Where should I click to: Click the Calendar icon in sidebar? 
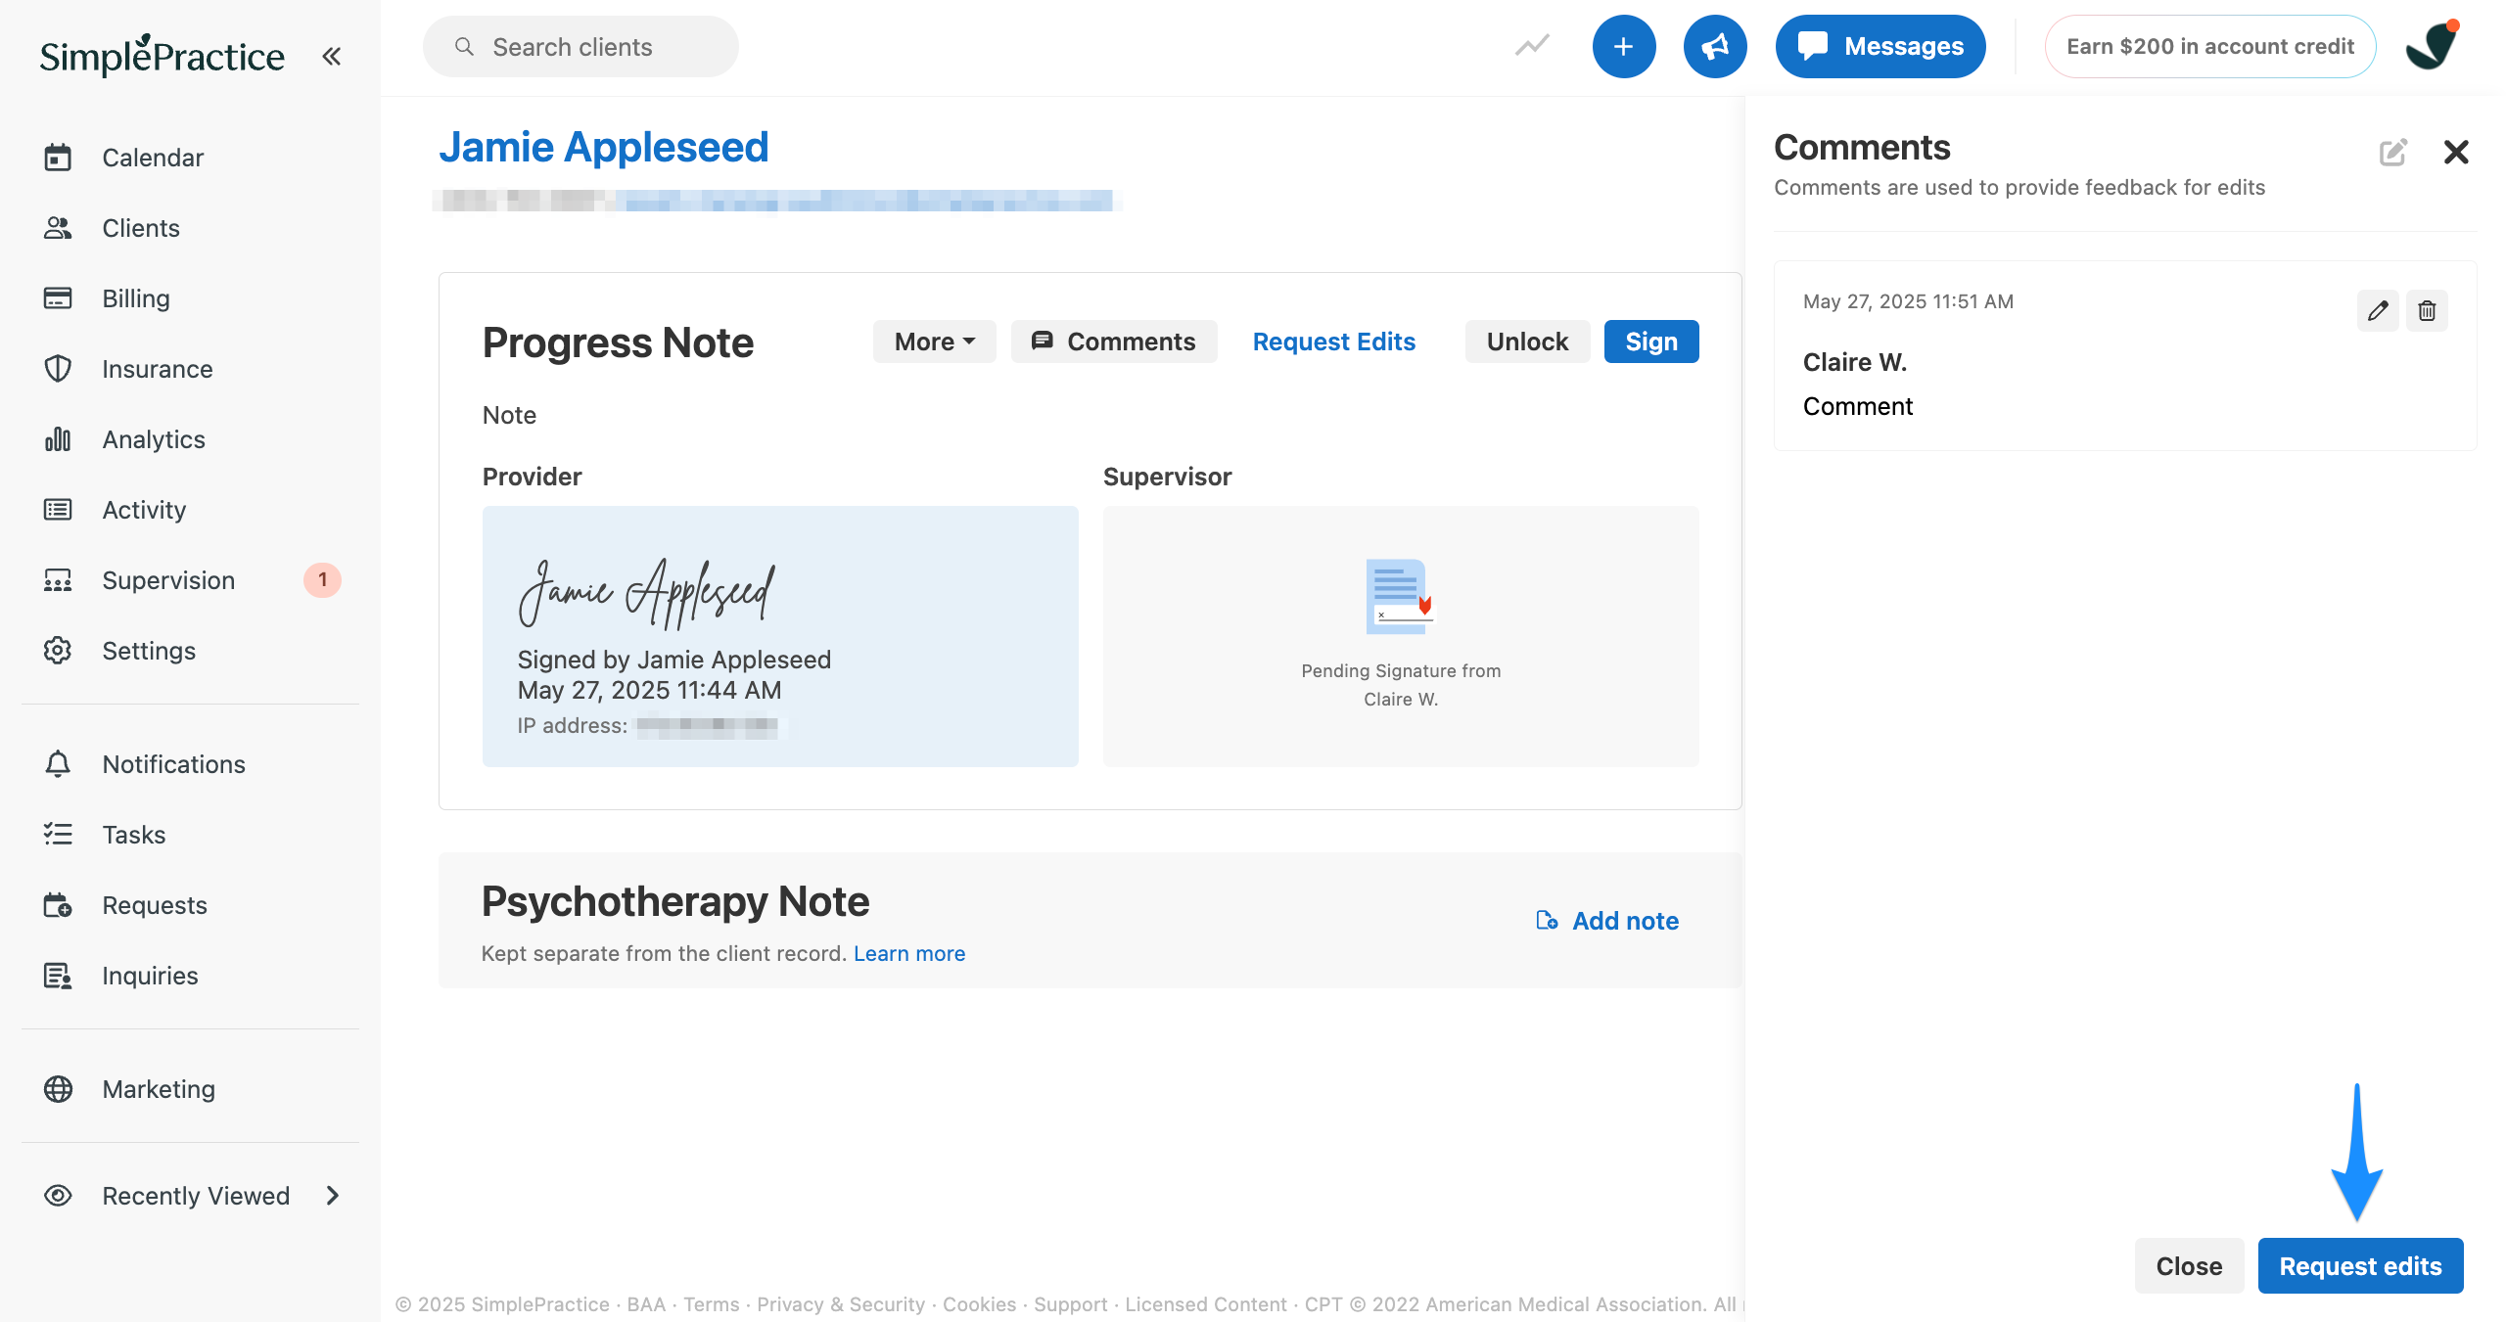pos(58,158)
